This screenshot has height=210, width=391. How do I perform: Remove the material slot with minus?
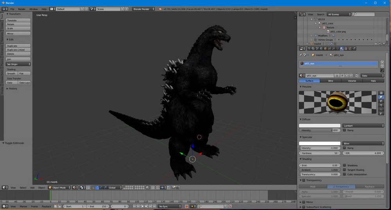click(382, 66)
